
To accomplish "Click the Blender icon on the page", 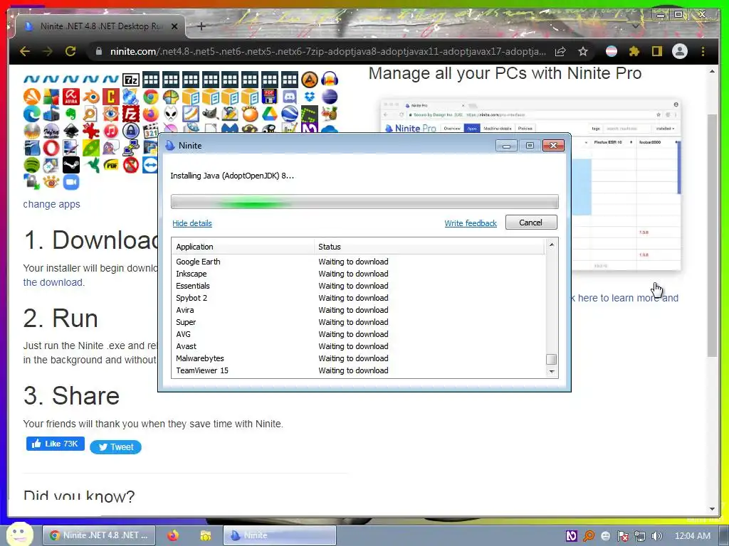I will (91, 97).
